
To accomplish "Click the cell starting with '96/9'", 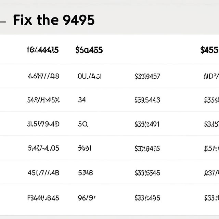I will click(x=87, y=198).
